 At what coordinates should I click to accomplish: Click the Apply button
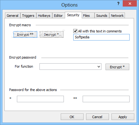click(123, 117)
